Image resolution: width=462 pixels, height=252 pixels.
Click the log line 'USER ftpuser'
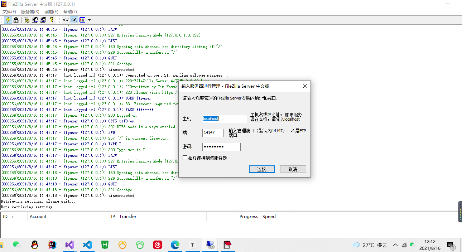click(x=76, y=98)
